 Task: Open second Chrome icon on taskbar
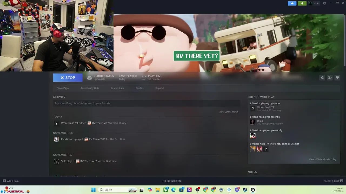(214, 190)
